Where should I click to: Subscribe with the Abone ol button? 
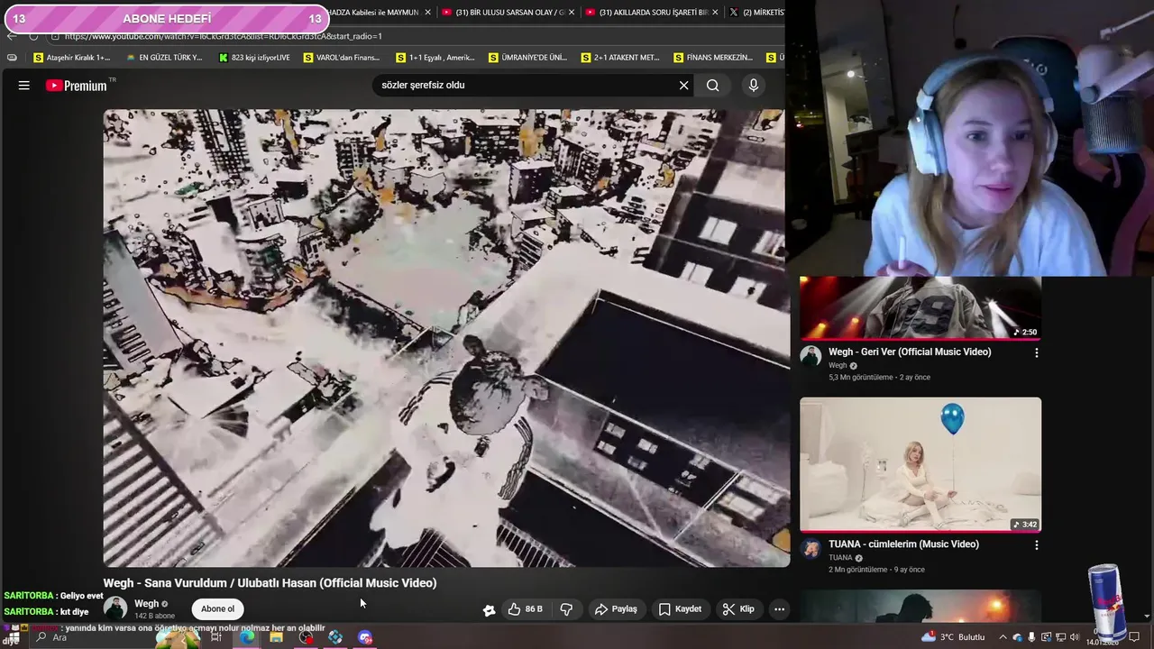(x=217, y=609)
